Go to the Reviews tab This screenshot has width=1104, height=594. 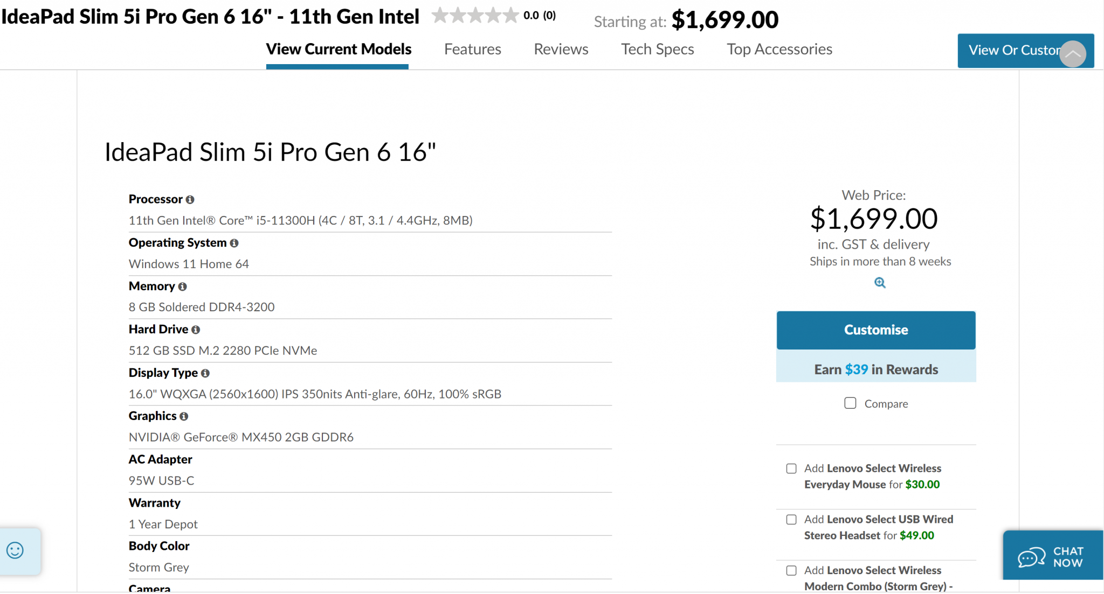tap(561, 50)
